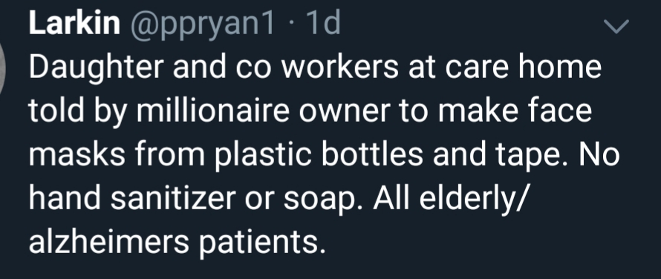Screen dimensions: 661x279
Task: Click the dot separator before 1d
Action: pyautogui.click(x=291, y=25)
